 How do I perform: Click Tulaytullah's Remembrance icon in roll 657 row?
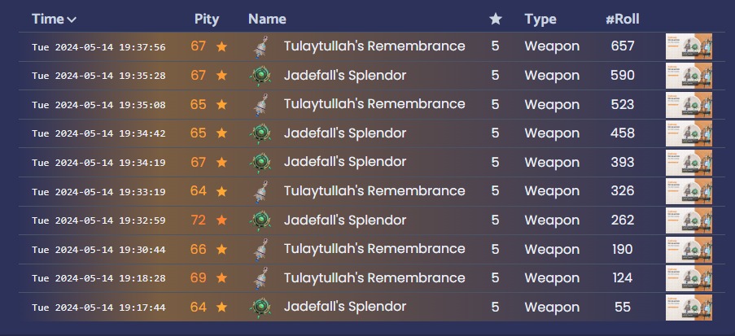click(260, 47)
